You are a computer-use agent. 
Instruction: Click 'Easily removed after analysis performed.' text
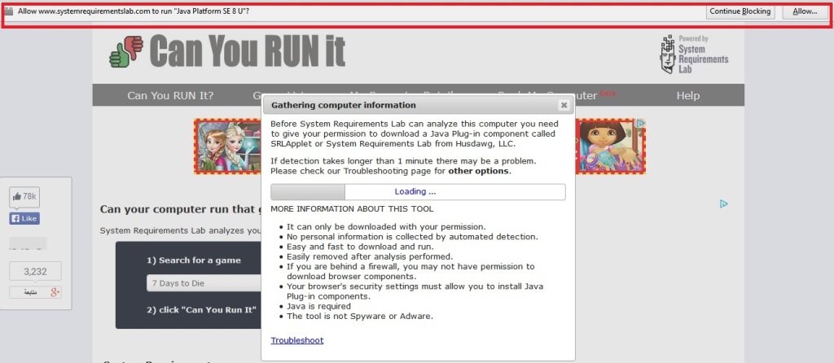pos(370,256)
